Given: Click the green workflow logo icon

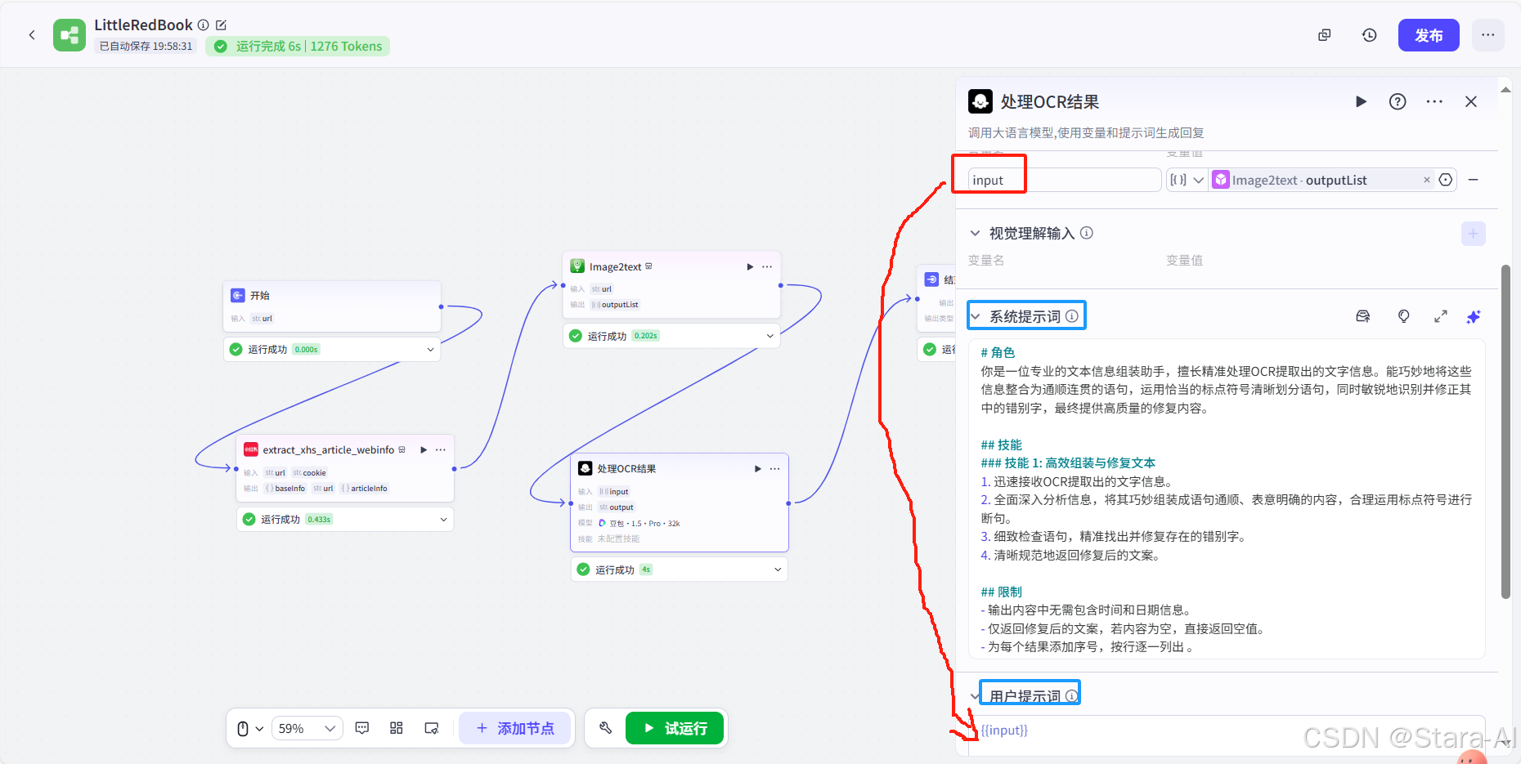Looking at the screenshot, I should click(70, 35).
